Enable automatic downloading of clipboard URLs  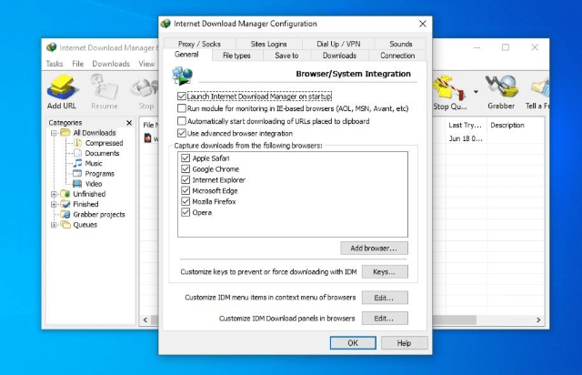pyautogui.click(x=183, y=120)
